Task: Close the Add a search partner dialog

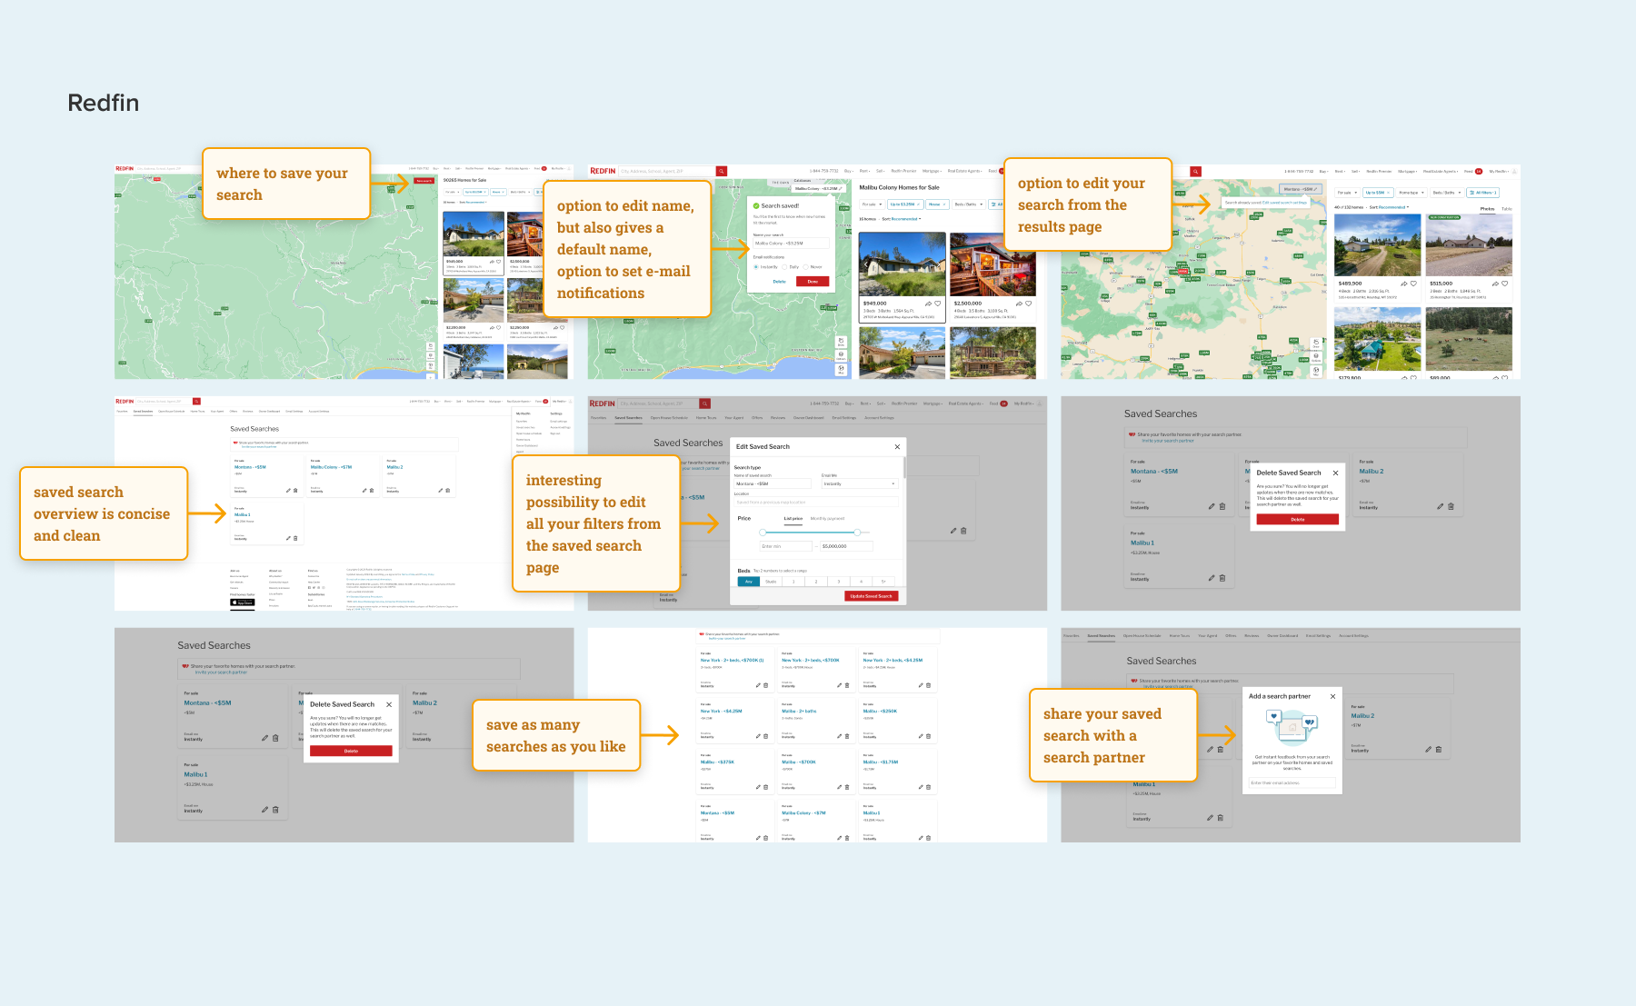Action: pos(1332,696)
